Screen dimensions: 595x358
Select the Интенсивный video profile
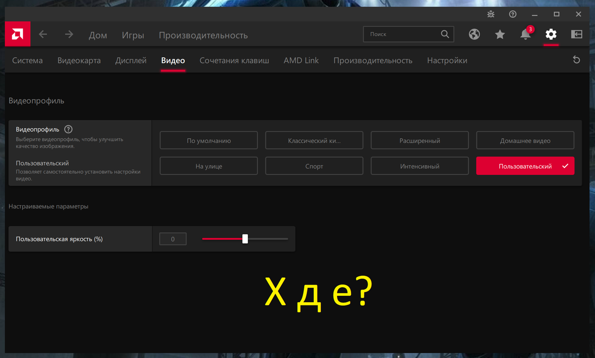[x=419, y=166]
